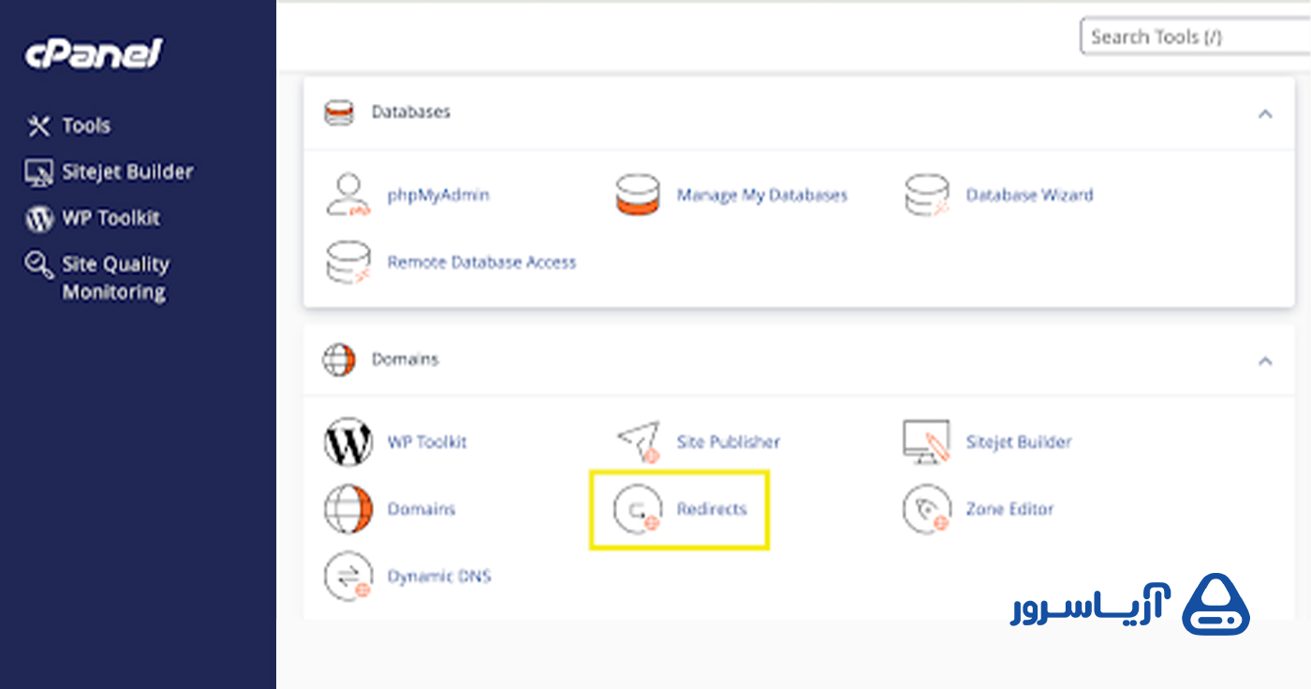Image resolution: width=1311 pixels, height=689 pixels.
Task: Open the Redirects link
Action: (x=712, y=509)
